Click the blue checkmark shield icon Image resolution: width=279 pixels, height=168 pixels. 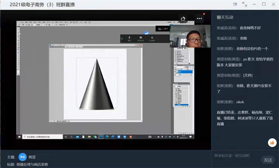click(146, 33)
